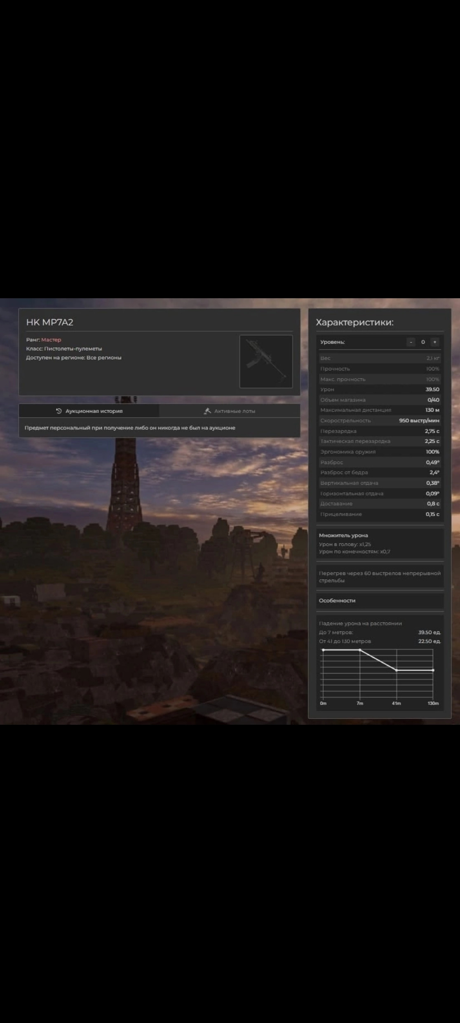Image resolution: width=460 pixels, height=1023 pixels.
Task: Select the Вес stat row
Action: click(380, 358)
